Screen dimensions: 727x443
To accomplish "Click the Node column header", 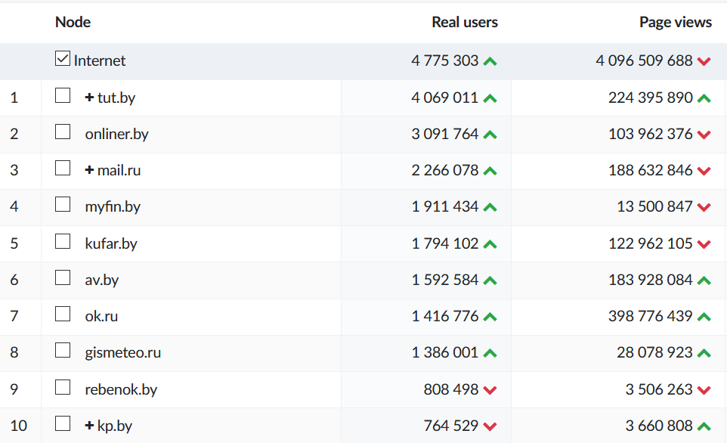I will tap(73, 22).
